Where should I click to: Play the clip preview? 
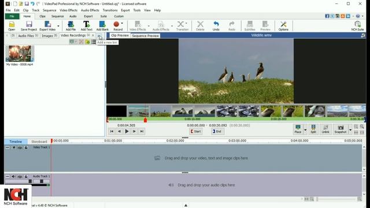click(127, 131)
